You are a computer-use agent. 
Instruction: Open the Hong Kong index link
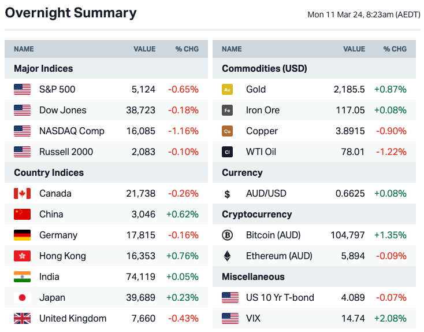point(62,256)
